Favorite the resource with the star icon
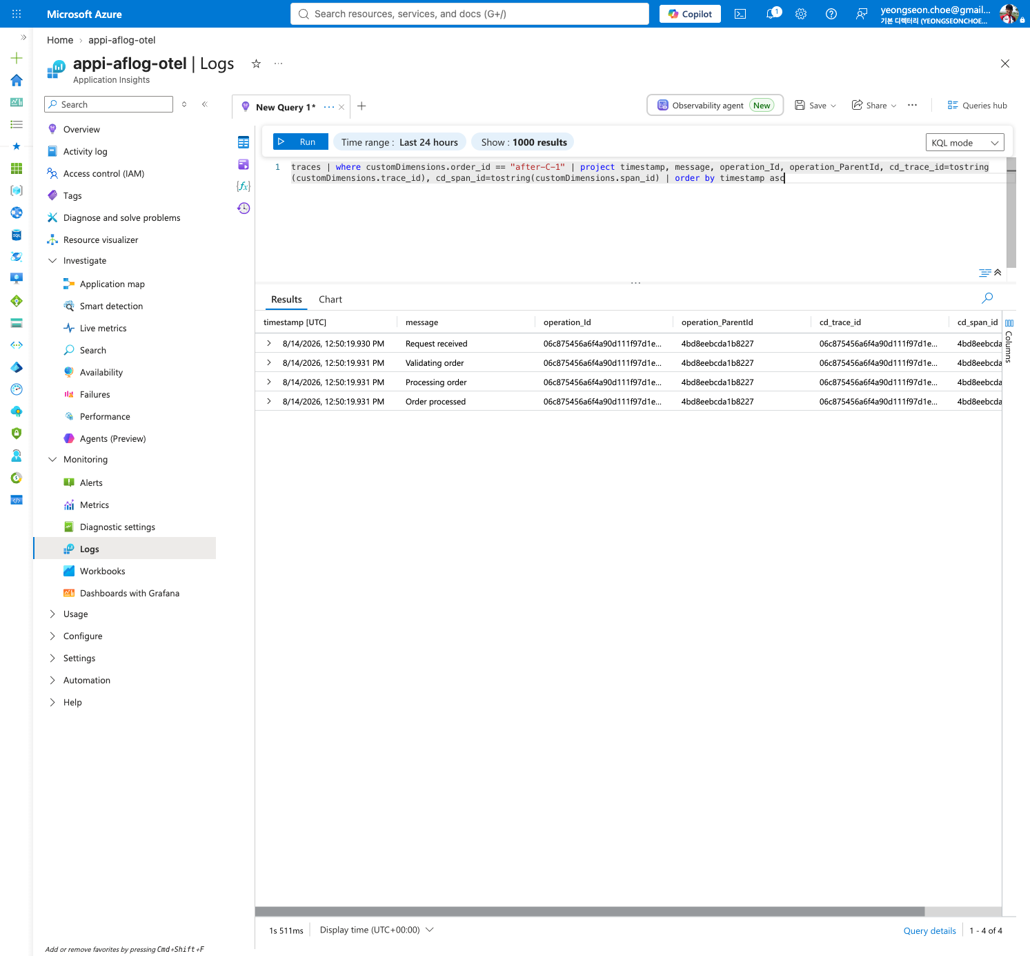This screenshot has height=956, width=1030. tap(256, 64)
